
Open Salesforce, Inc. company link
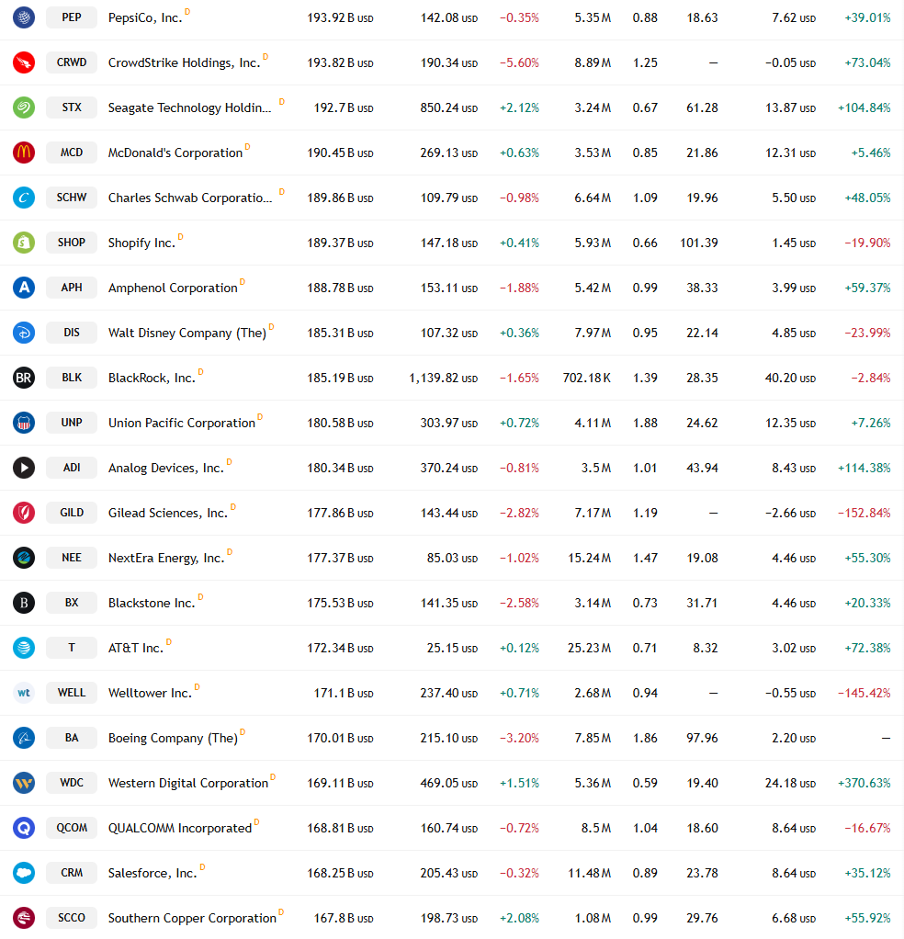[x=153, y=873]
